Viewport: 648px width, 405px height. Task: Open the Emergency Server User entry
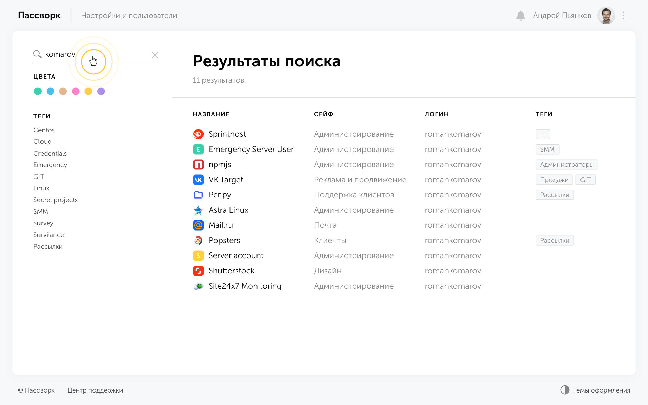click(x=251, y=149)
